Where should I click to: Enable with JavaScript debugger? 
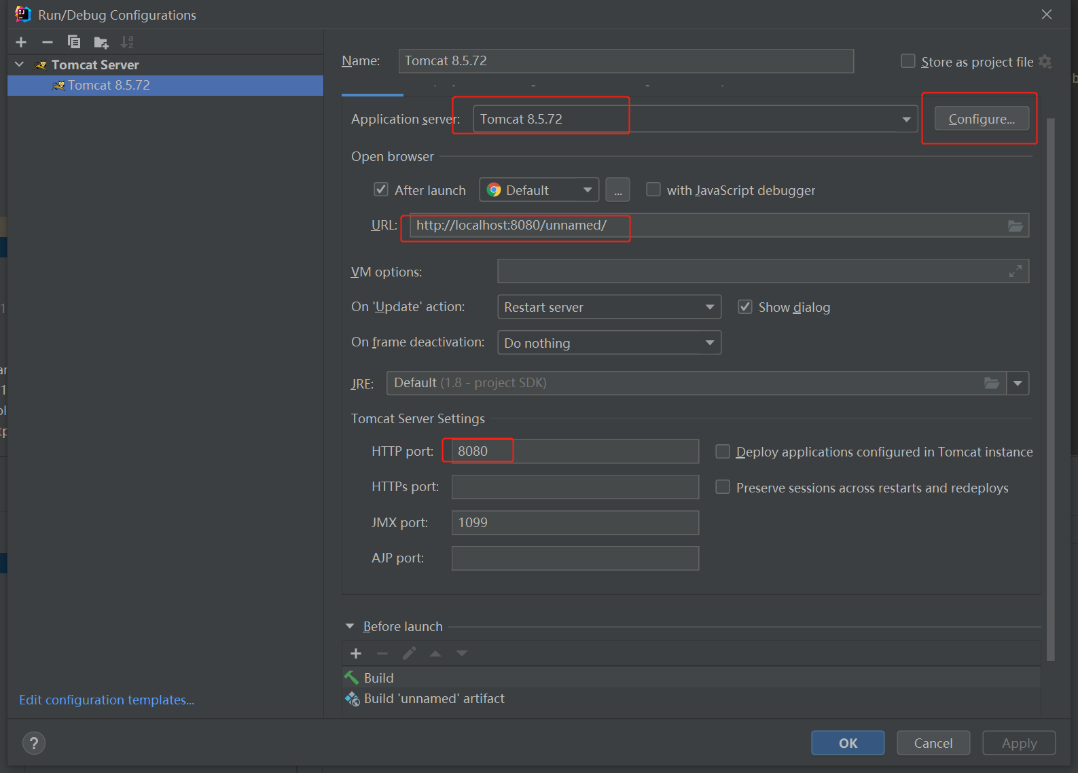coord(653,190)
